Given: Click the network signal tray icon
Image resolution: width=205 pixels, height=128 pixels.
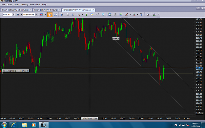Looking at the screenshot, I should [184, 125].
